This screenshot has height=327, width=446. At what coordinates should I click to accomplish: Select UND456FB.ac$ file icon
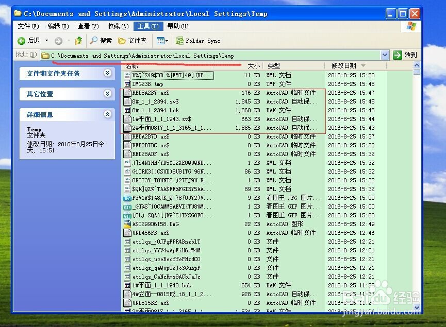pos(127,233)
